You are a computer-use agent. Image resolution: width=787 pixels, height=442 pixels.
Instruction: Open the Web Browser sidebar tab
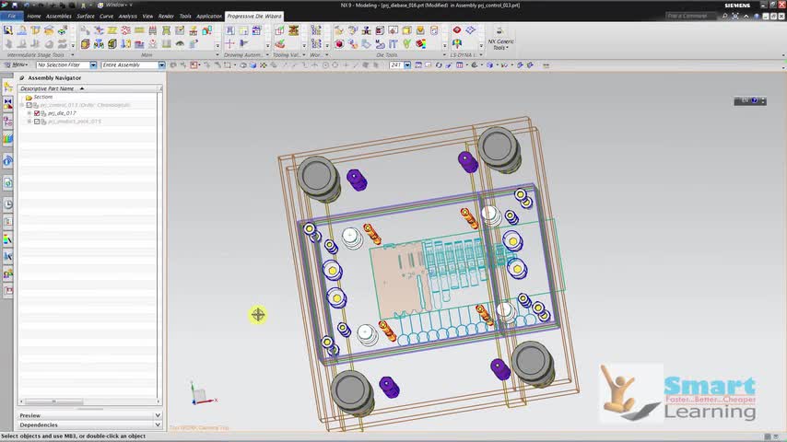point(8,183)
